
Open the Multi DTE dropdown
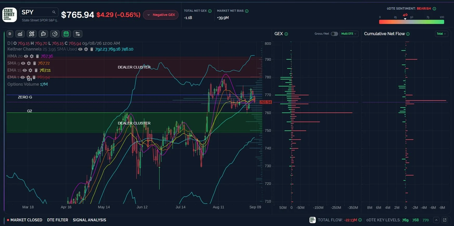(349, 34)
